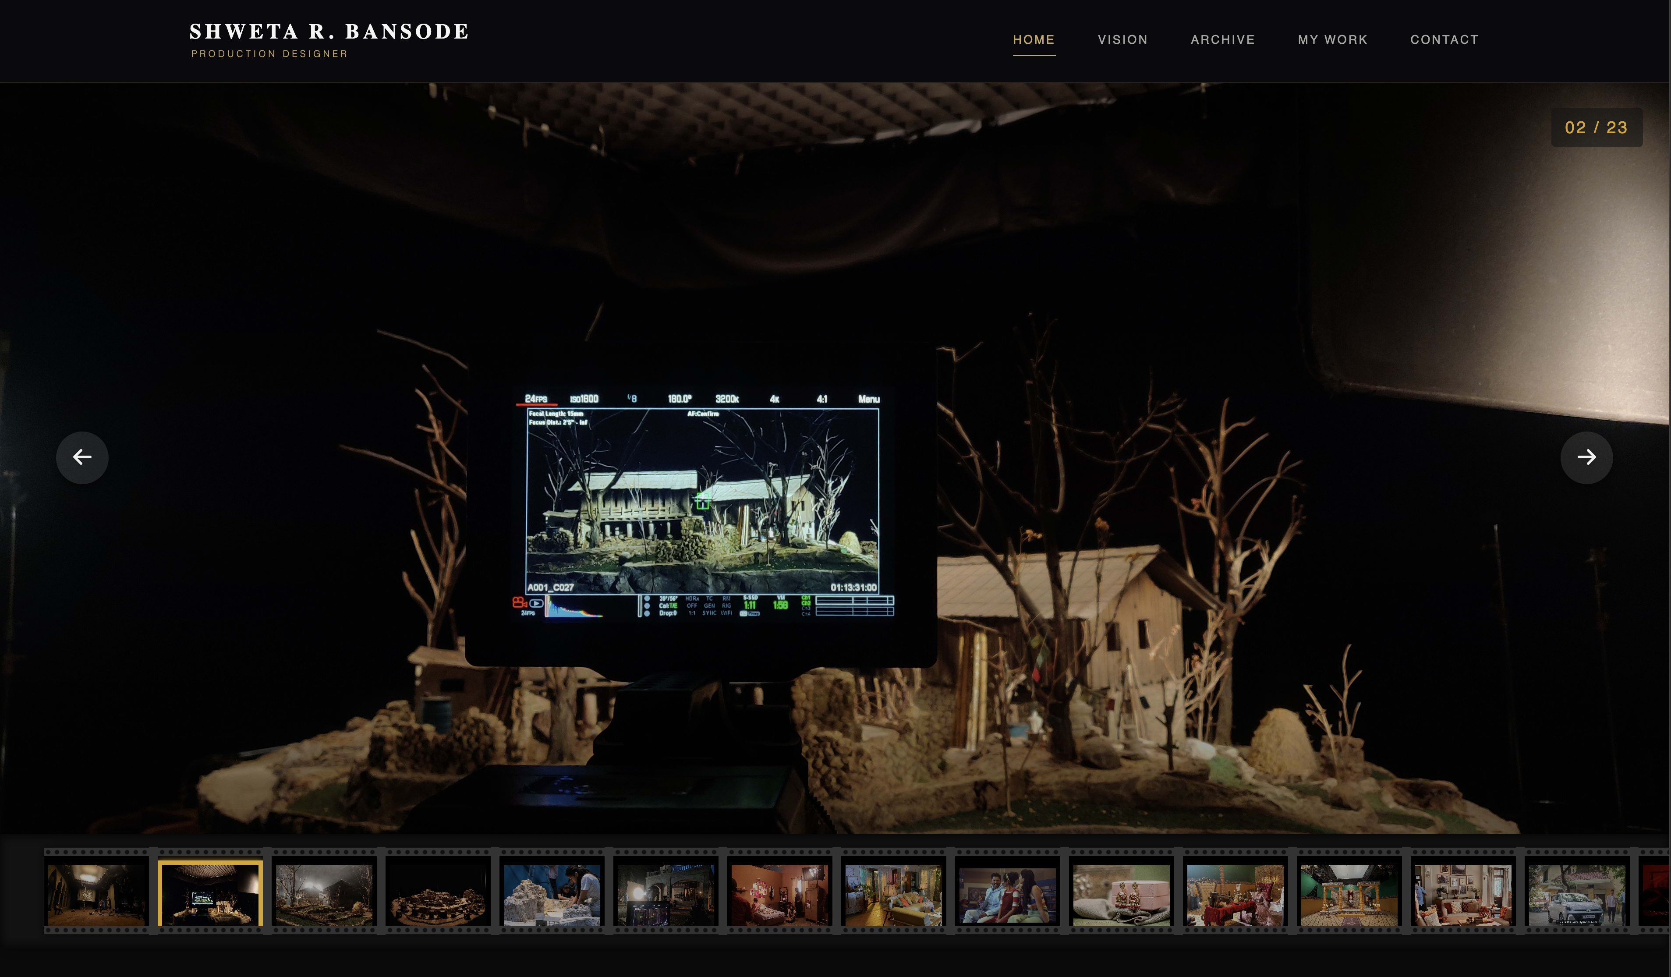The image size is (1671, 977).
Task: Advance slideshow using right arrow button
Action: (1586, 458)
